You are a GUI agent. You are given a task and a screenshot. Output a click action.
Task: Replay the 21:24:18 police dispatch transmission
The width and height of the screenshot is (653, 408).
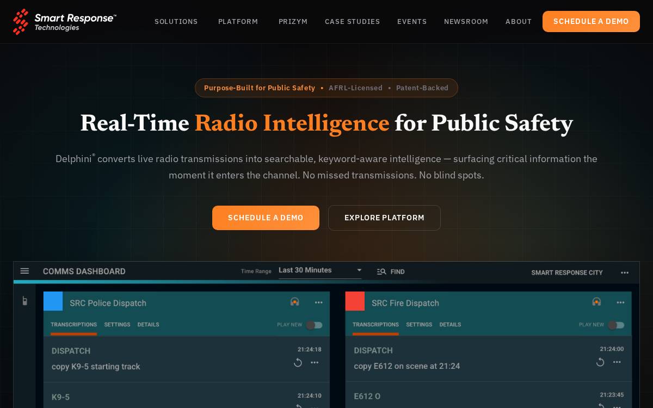coord(298,362)
